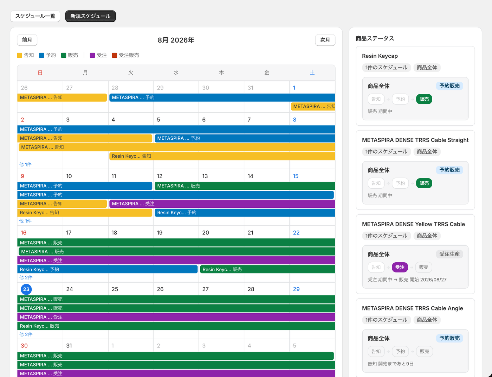This screenshot has width=492, height=377.
Task: Select 予約 step in TRRS Cable Angle card
Action: tap(400, 352)
